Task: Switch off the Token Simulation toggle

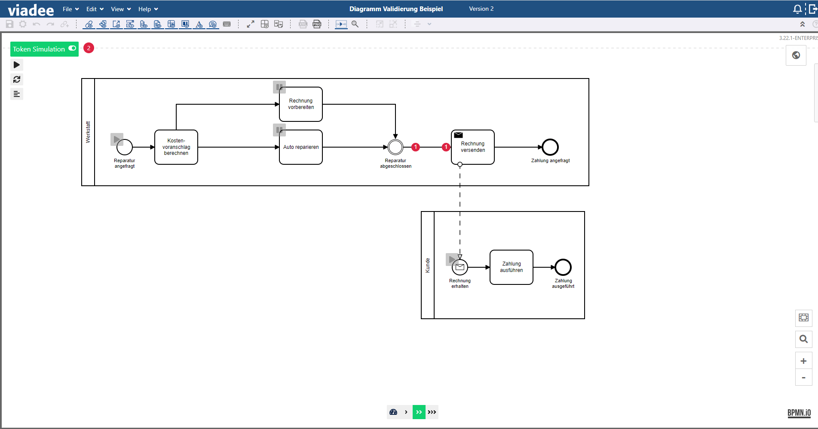Action: point(72,48)
